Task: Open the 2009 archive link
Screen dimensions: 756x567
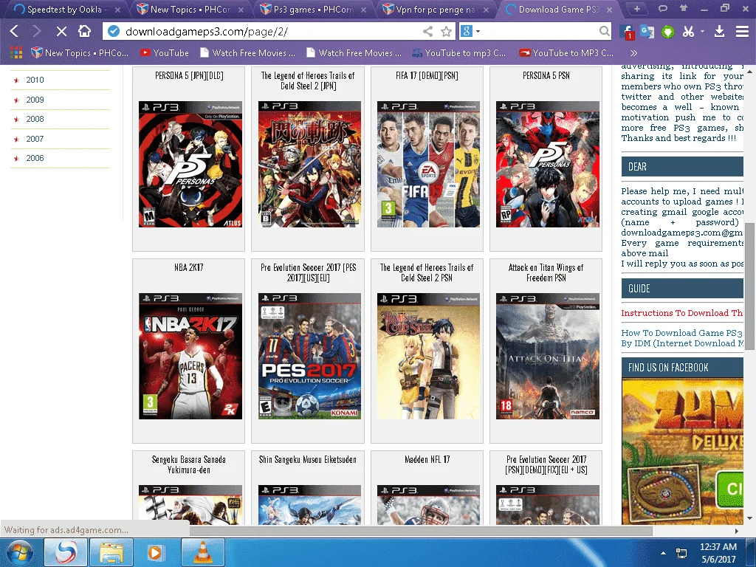Action: [35, 100]
